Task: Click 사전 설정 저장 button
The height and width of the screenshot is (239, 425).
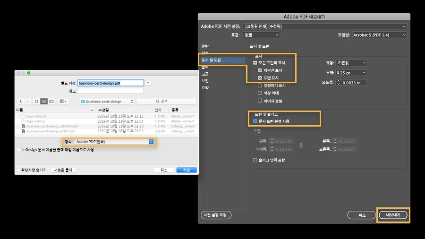Action: click(x=216, y=215)
